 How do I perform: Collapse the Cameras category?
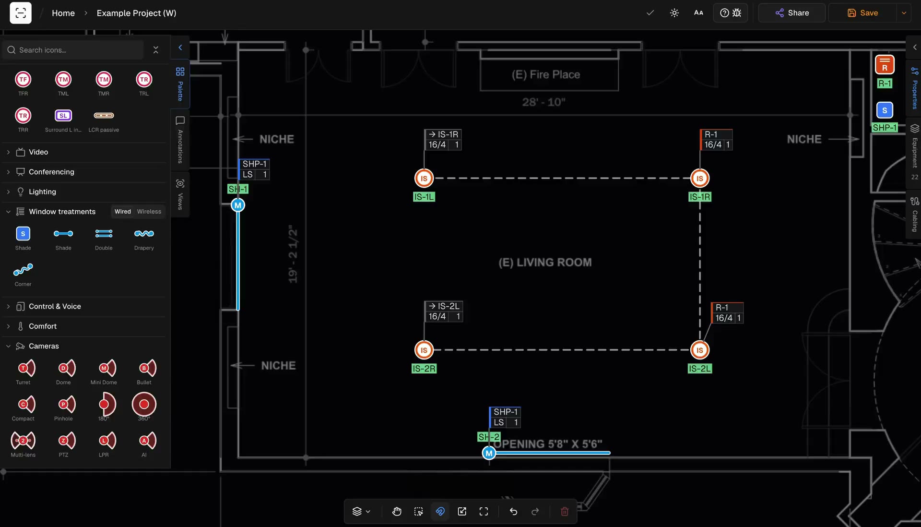(x=84, y=346)
